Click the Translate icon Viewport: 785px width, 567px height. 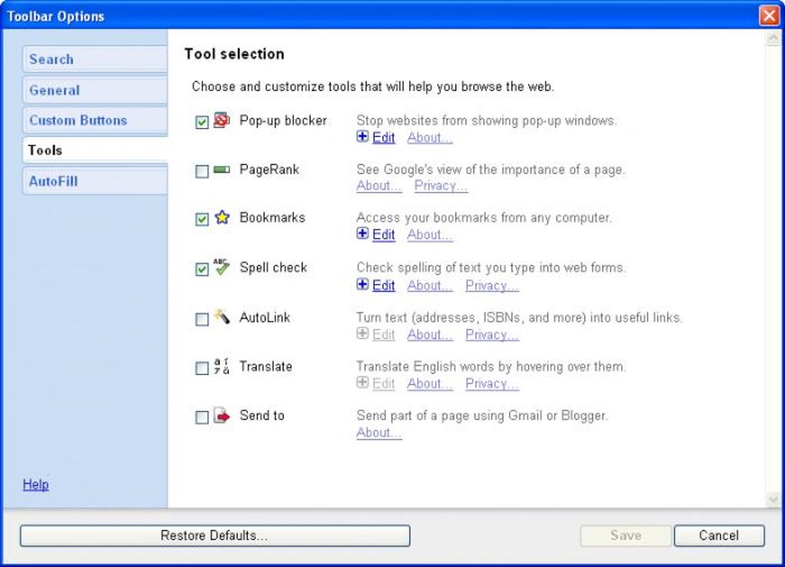pyautogui.click(x=222, y=366)
